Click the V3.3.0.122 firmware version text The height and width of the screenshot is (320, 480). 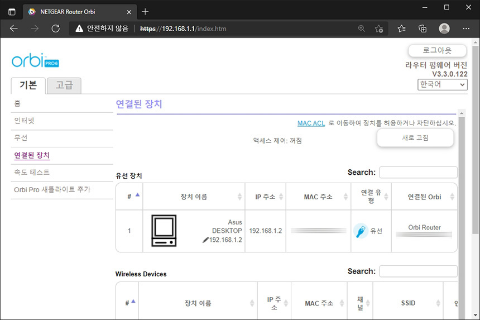[450, 74]
